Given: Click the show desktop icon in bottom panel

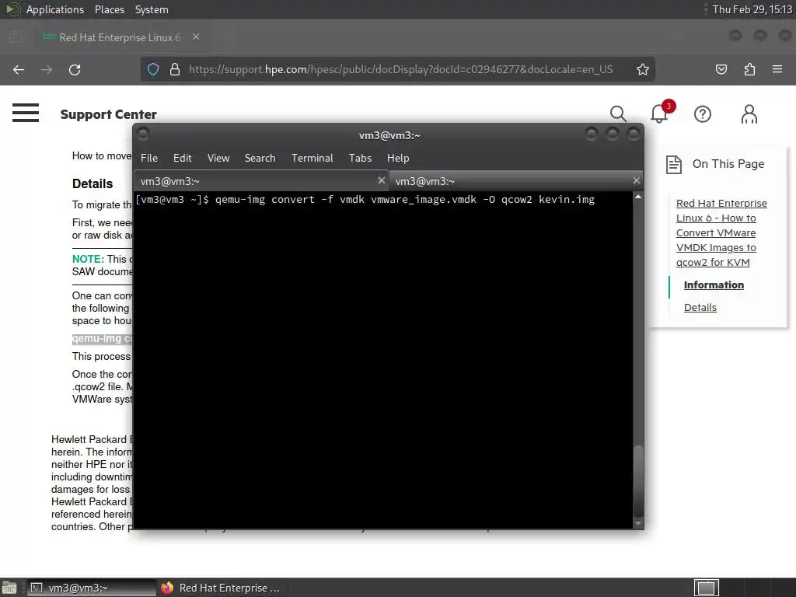Looking at the screenshot, I should coord(9,588).
